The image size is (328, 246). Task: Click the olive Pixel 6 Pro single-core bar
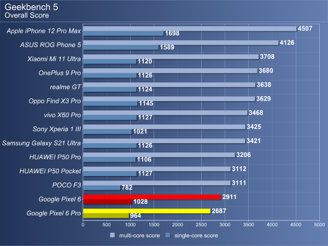pyautogui.click(x=106, y=216)
